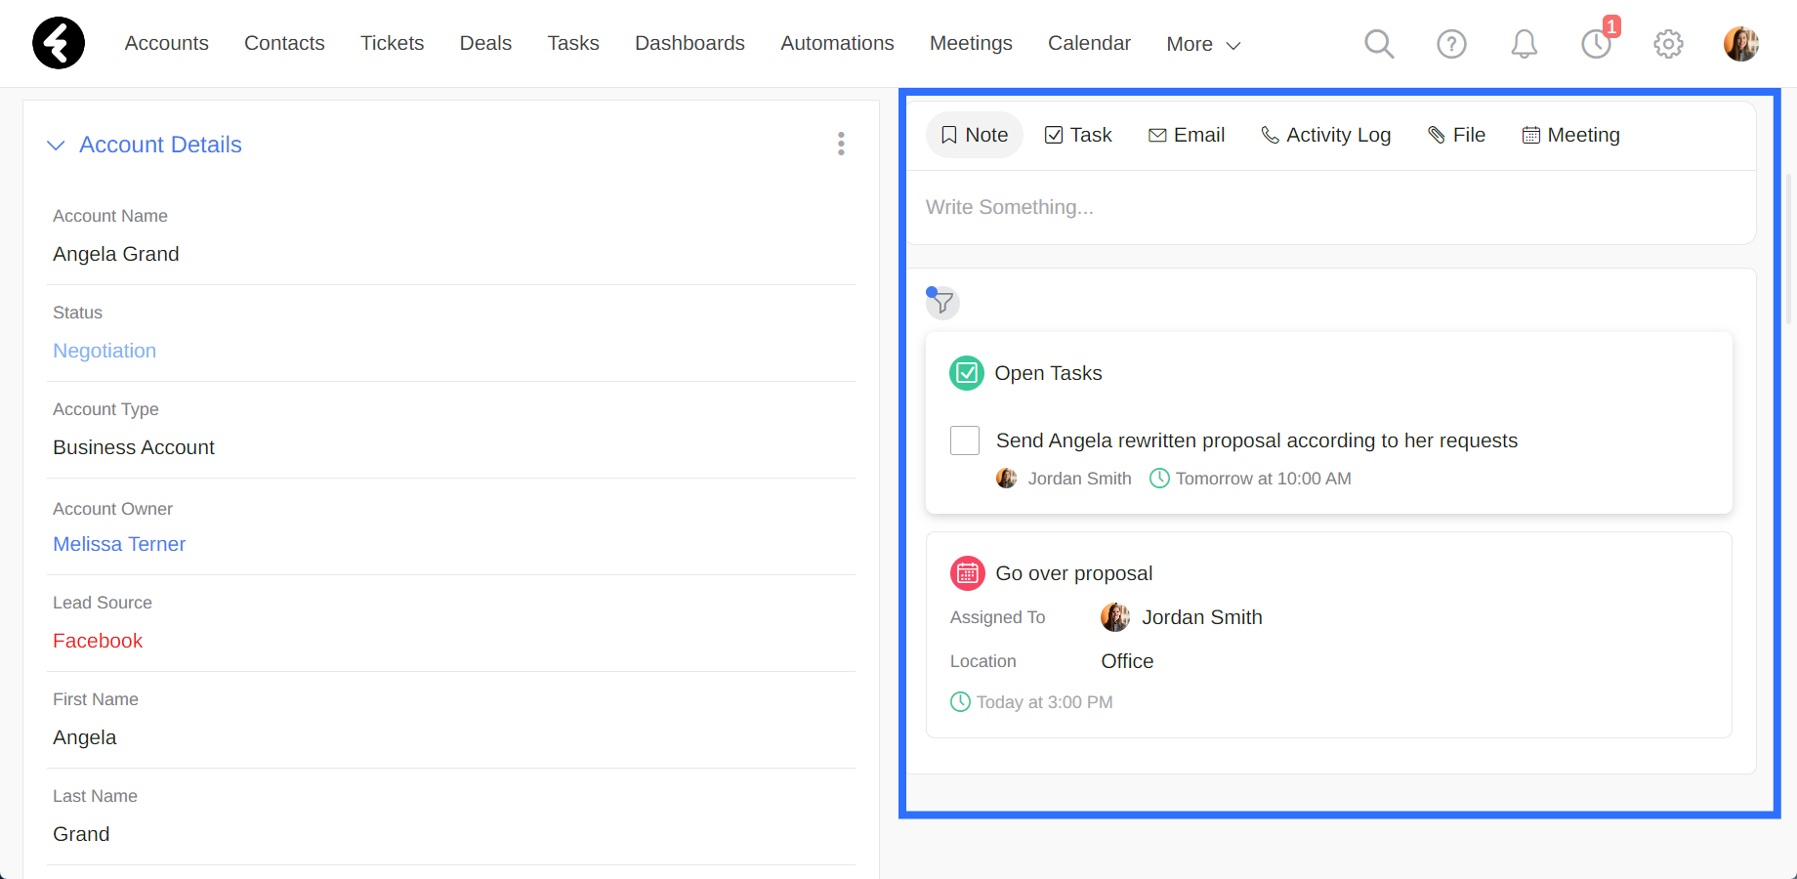This screenshot has height=879, width=1797.
Task: Open the search magnifier icon
Action: [1379, 43]
